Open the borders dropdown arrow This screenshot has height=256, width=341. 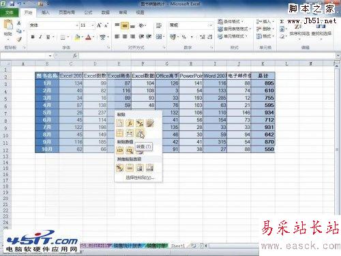pos(68,37)
